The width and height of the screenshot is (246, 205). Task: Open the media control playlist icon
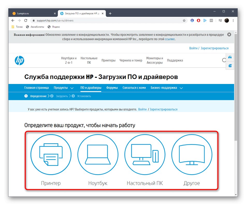[x=220, y=20]
